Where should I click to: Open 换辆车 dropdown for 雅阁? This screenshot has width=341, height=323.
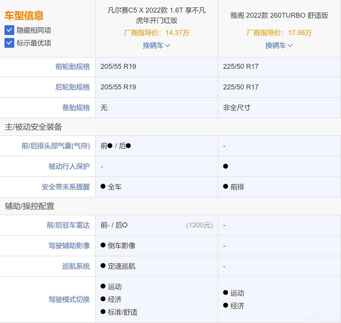[279, 45]
